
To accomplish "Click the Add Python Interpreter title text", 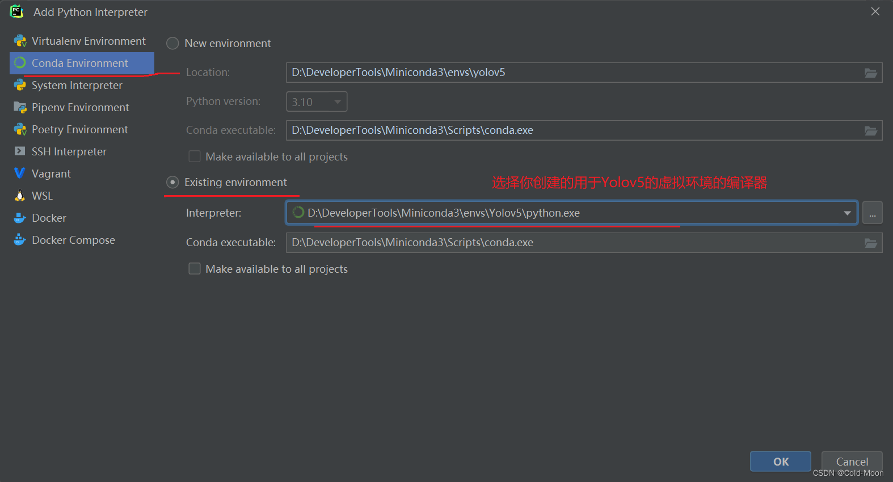I will click(90, 12).
